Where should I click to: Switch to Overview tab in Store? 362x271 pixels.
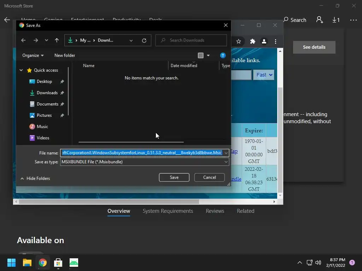[119, 211]
